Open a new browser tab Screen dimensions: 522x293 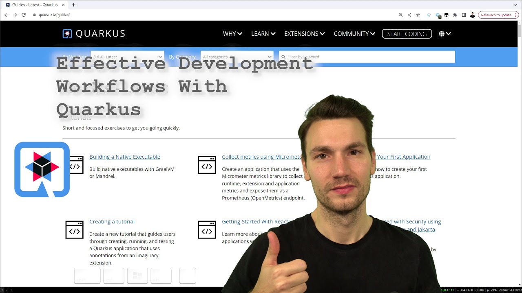click(74, 5)
